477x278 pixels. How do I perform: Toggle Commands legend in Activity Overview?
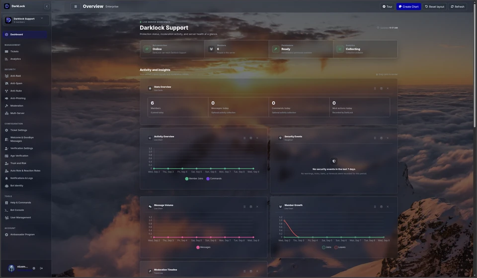coord(214,179)
